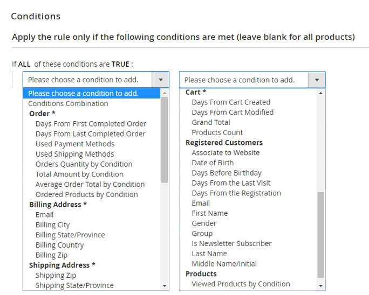Pick Is Newsletter Subscriber option
The height and width of the screenshot is (295, 369).
pyautogui.click(x=231, y=243)
